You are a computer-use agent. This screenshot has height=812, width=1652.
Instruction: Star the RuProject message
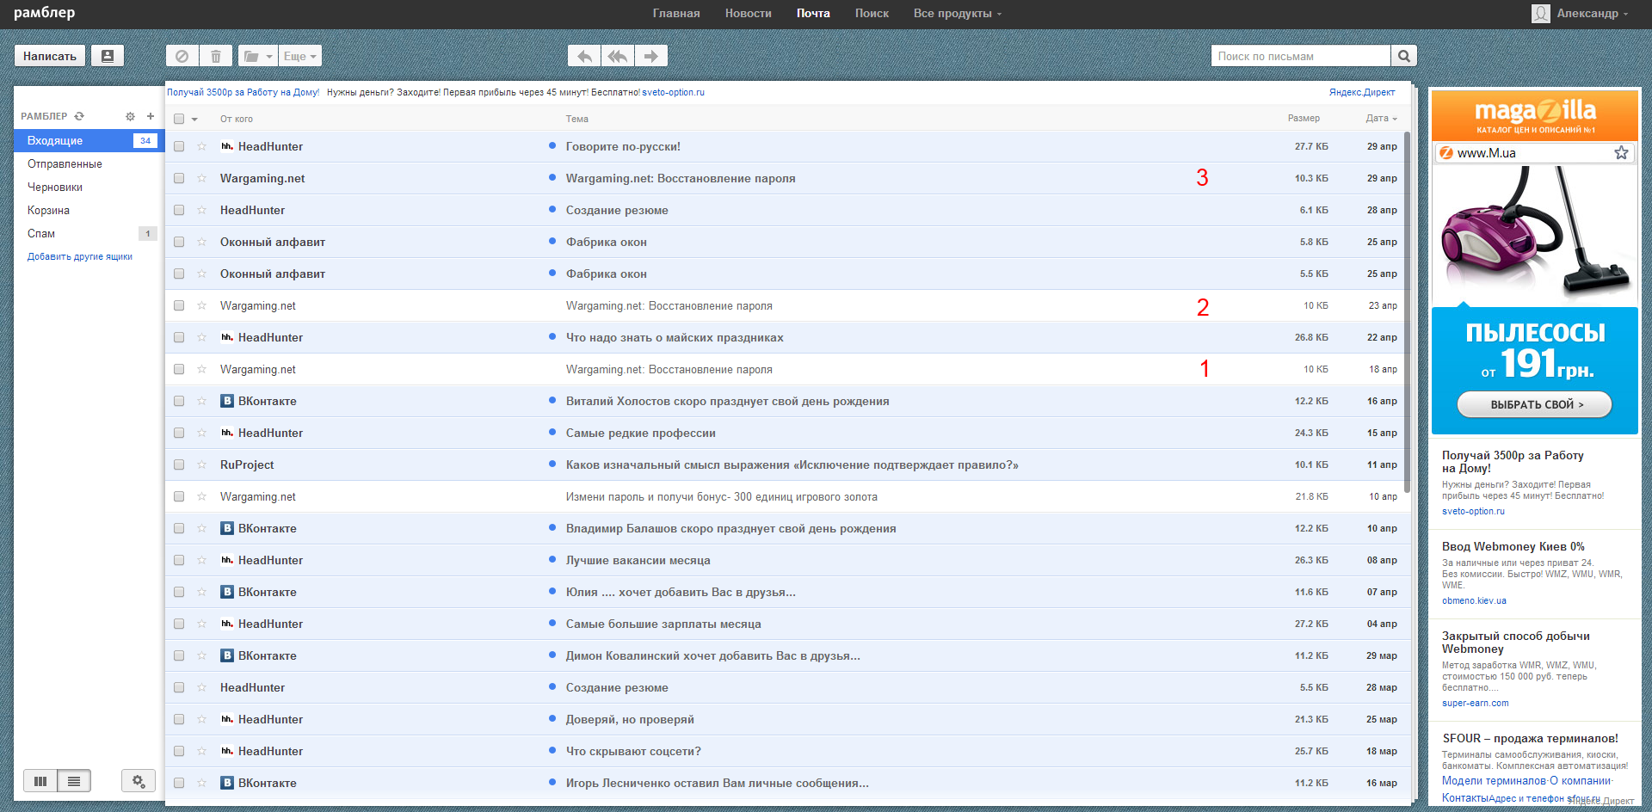point(201,464)
